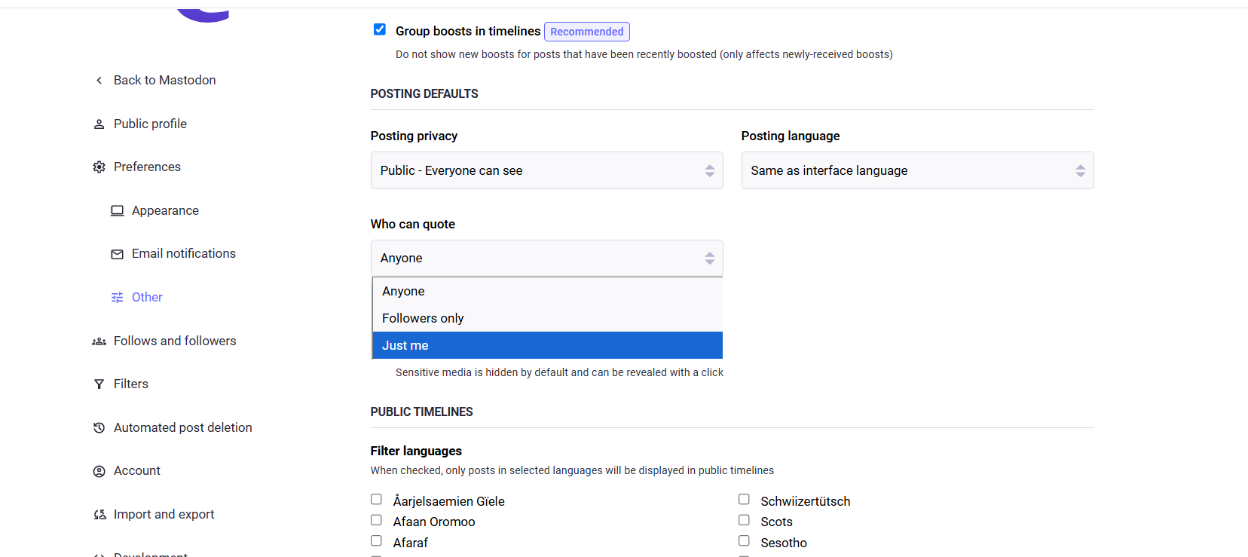Collapse the Who can quote dropdown
1248x557 pixels.
pyautogui.click(x=546, y=258)
